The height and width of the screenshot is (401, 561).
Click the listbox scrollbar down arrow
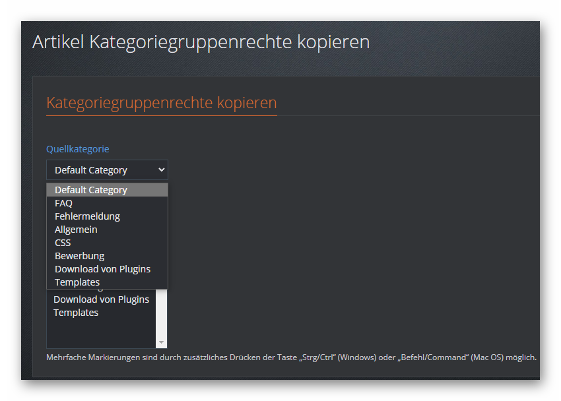161,343
